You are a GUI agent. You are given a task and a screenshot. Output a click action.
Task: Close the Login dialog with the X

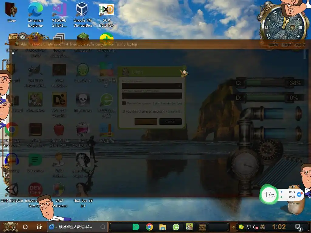point(184,68)
